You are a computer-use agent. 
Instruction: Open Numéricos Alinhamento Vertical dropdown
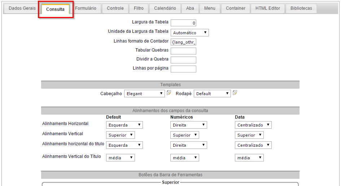(185, 135)
